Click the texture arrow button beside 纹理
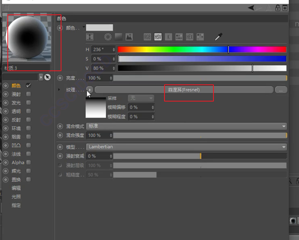 coord(90,90)
